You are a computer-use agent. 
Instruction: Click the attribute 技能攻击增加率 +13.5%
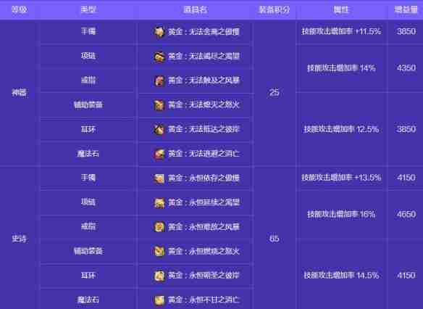click(x=341, y=178)
